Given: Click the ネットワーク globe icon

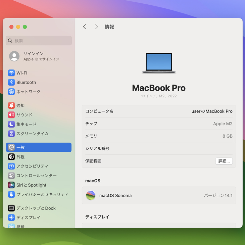Looking at the screenshot, I should click(11, 92).
